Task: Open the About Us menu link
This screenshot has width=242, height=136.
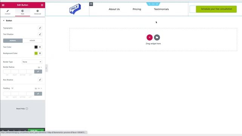Action: coord(114,9)
